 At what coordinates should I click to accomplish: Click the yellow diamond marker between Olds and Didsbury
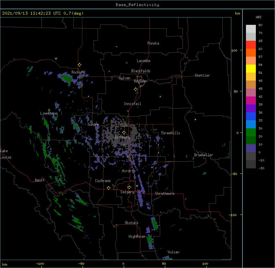[x=124, y=133]
